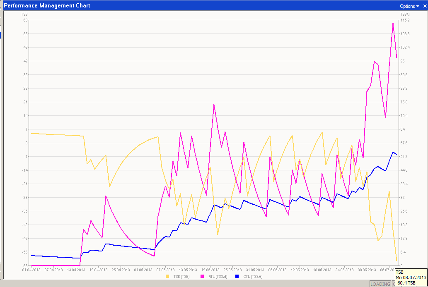428x287 pixels.
Task: Click the LOADING status bar indicator
Action: (380, 284)
